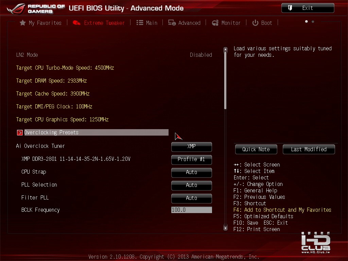
Task: Click Target CPU Turbo-Mode Speed: 4500MHz
Action: 65,68
